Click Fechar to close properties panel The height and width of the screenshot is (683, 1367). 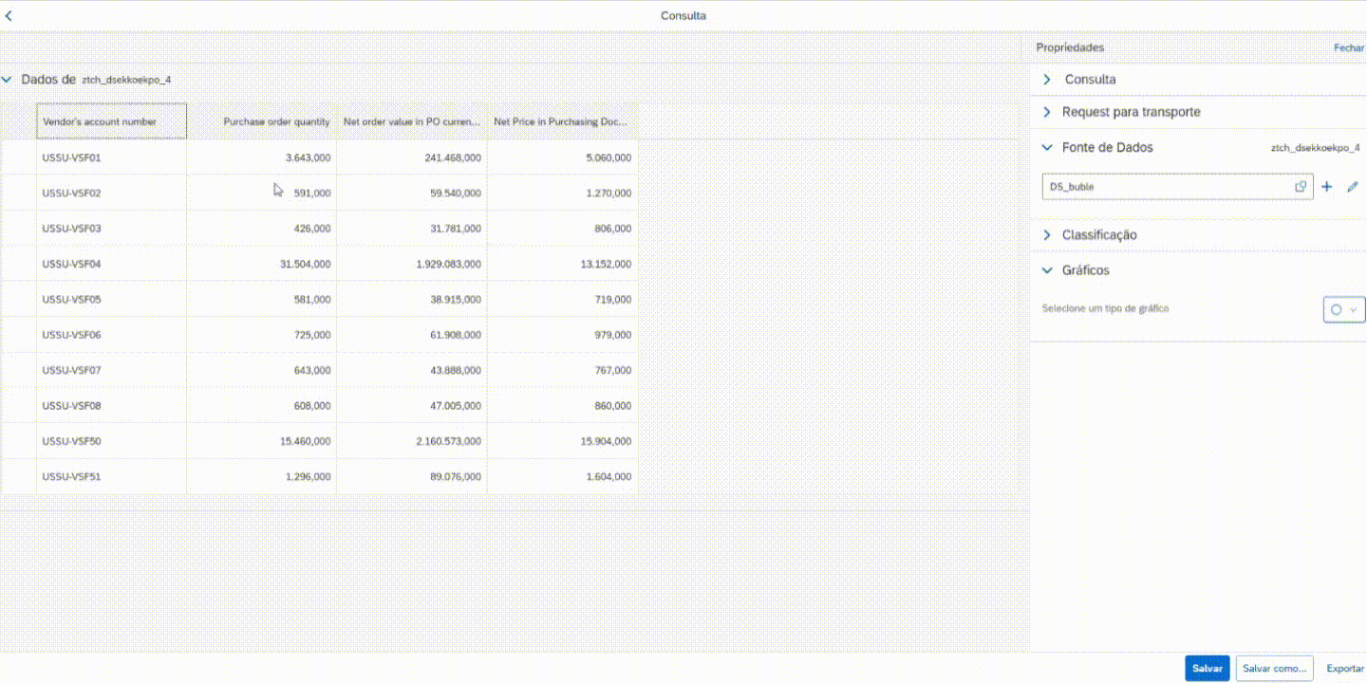point(1348,47)
